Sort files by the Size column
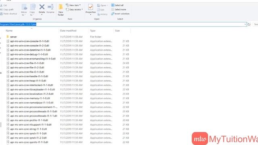 pos(117,31)
